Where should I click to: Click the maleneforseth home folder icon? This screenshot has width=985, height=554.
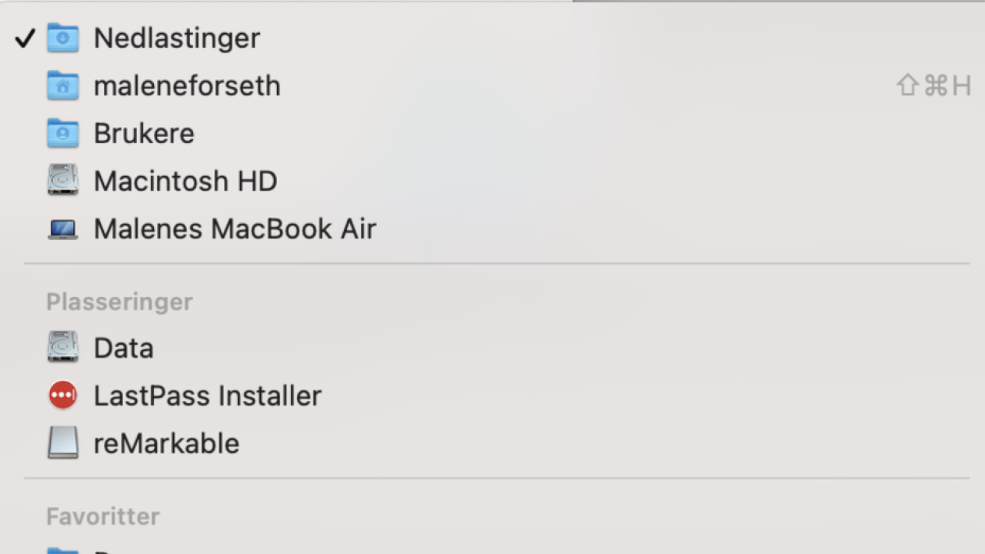pos(62,85)
